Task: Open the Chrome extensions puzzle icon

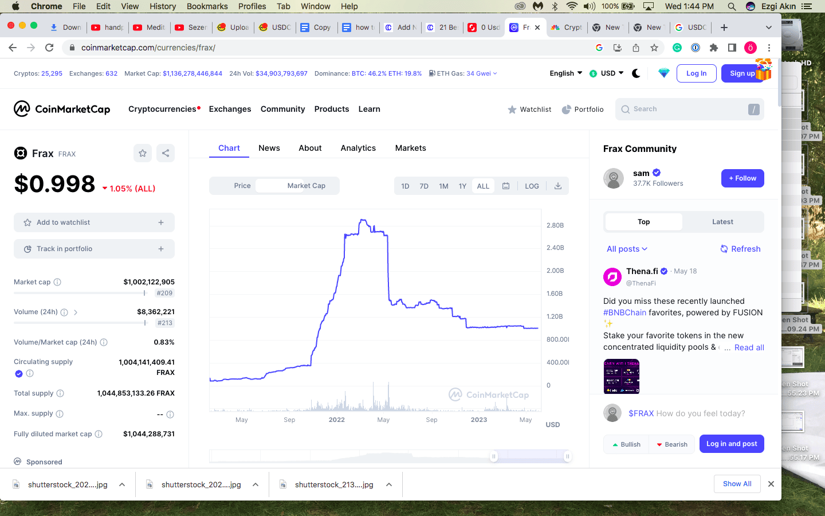Action: [714, 48]
